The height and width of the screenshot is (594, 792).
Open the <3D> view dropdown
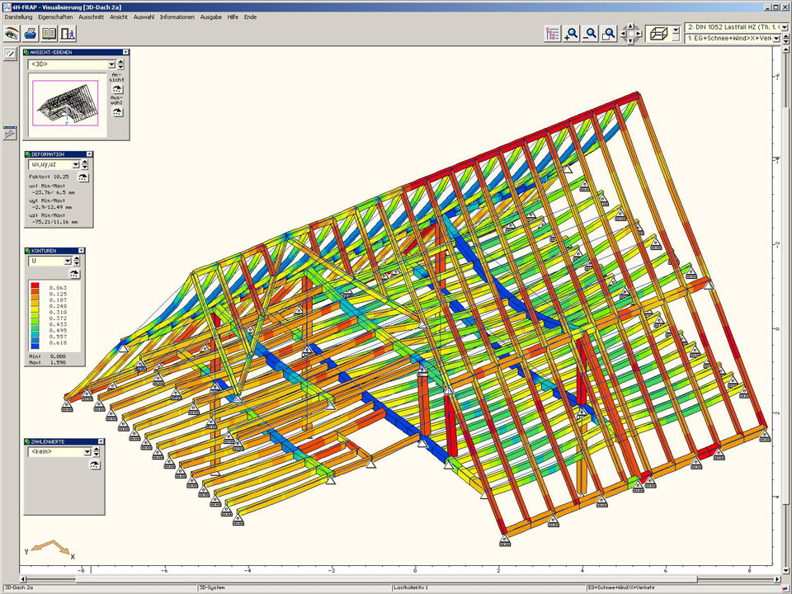pos(110,64)
